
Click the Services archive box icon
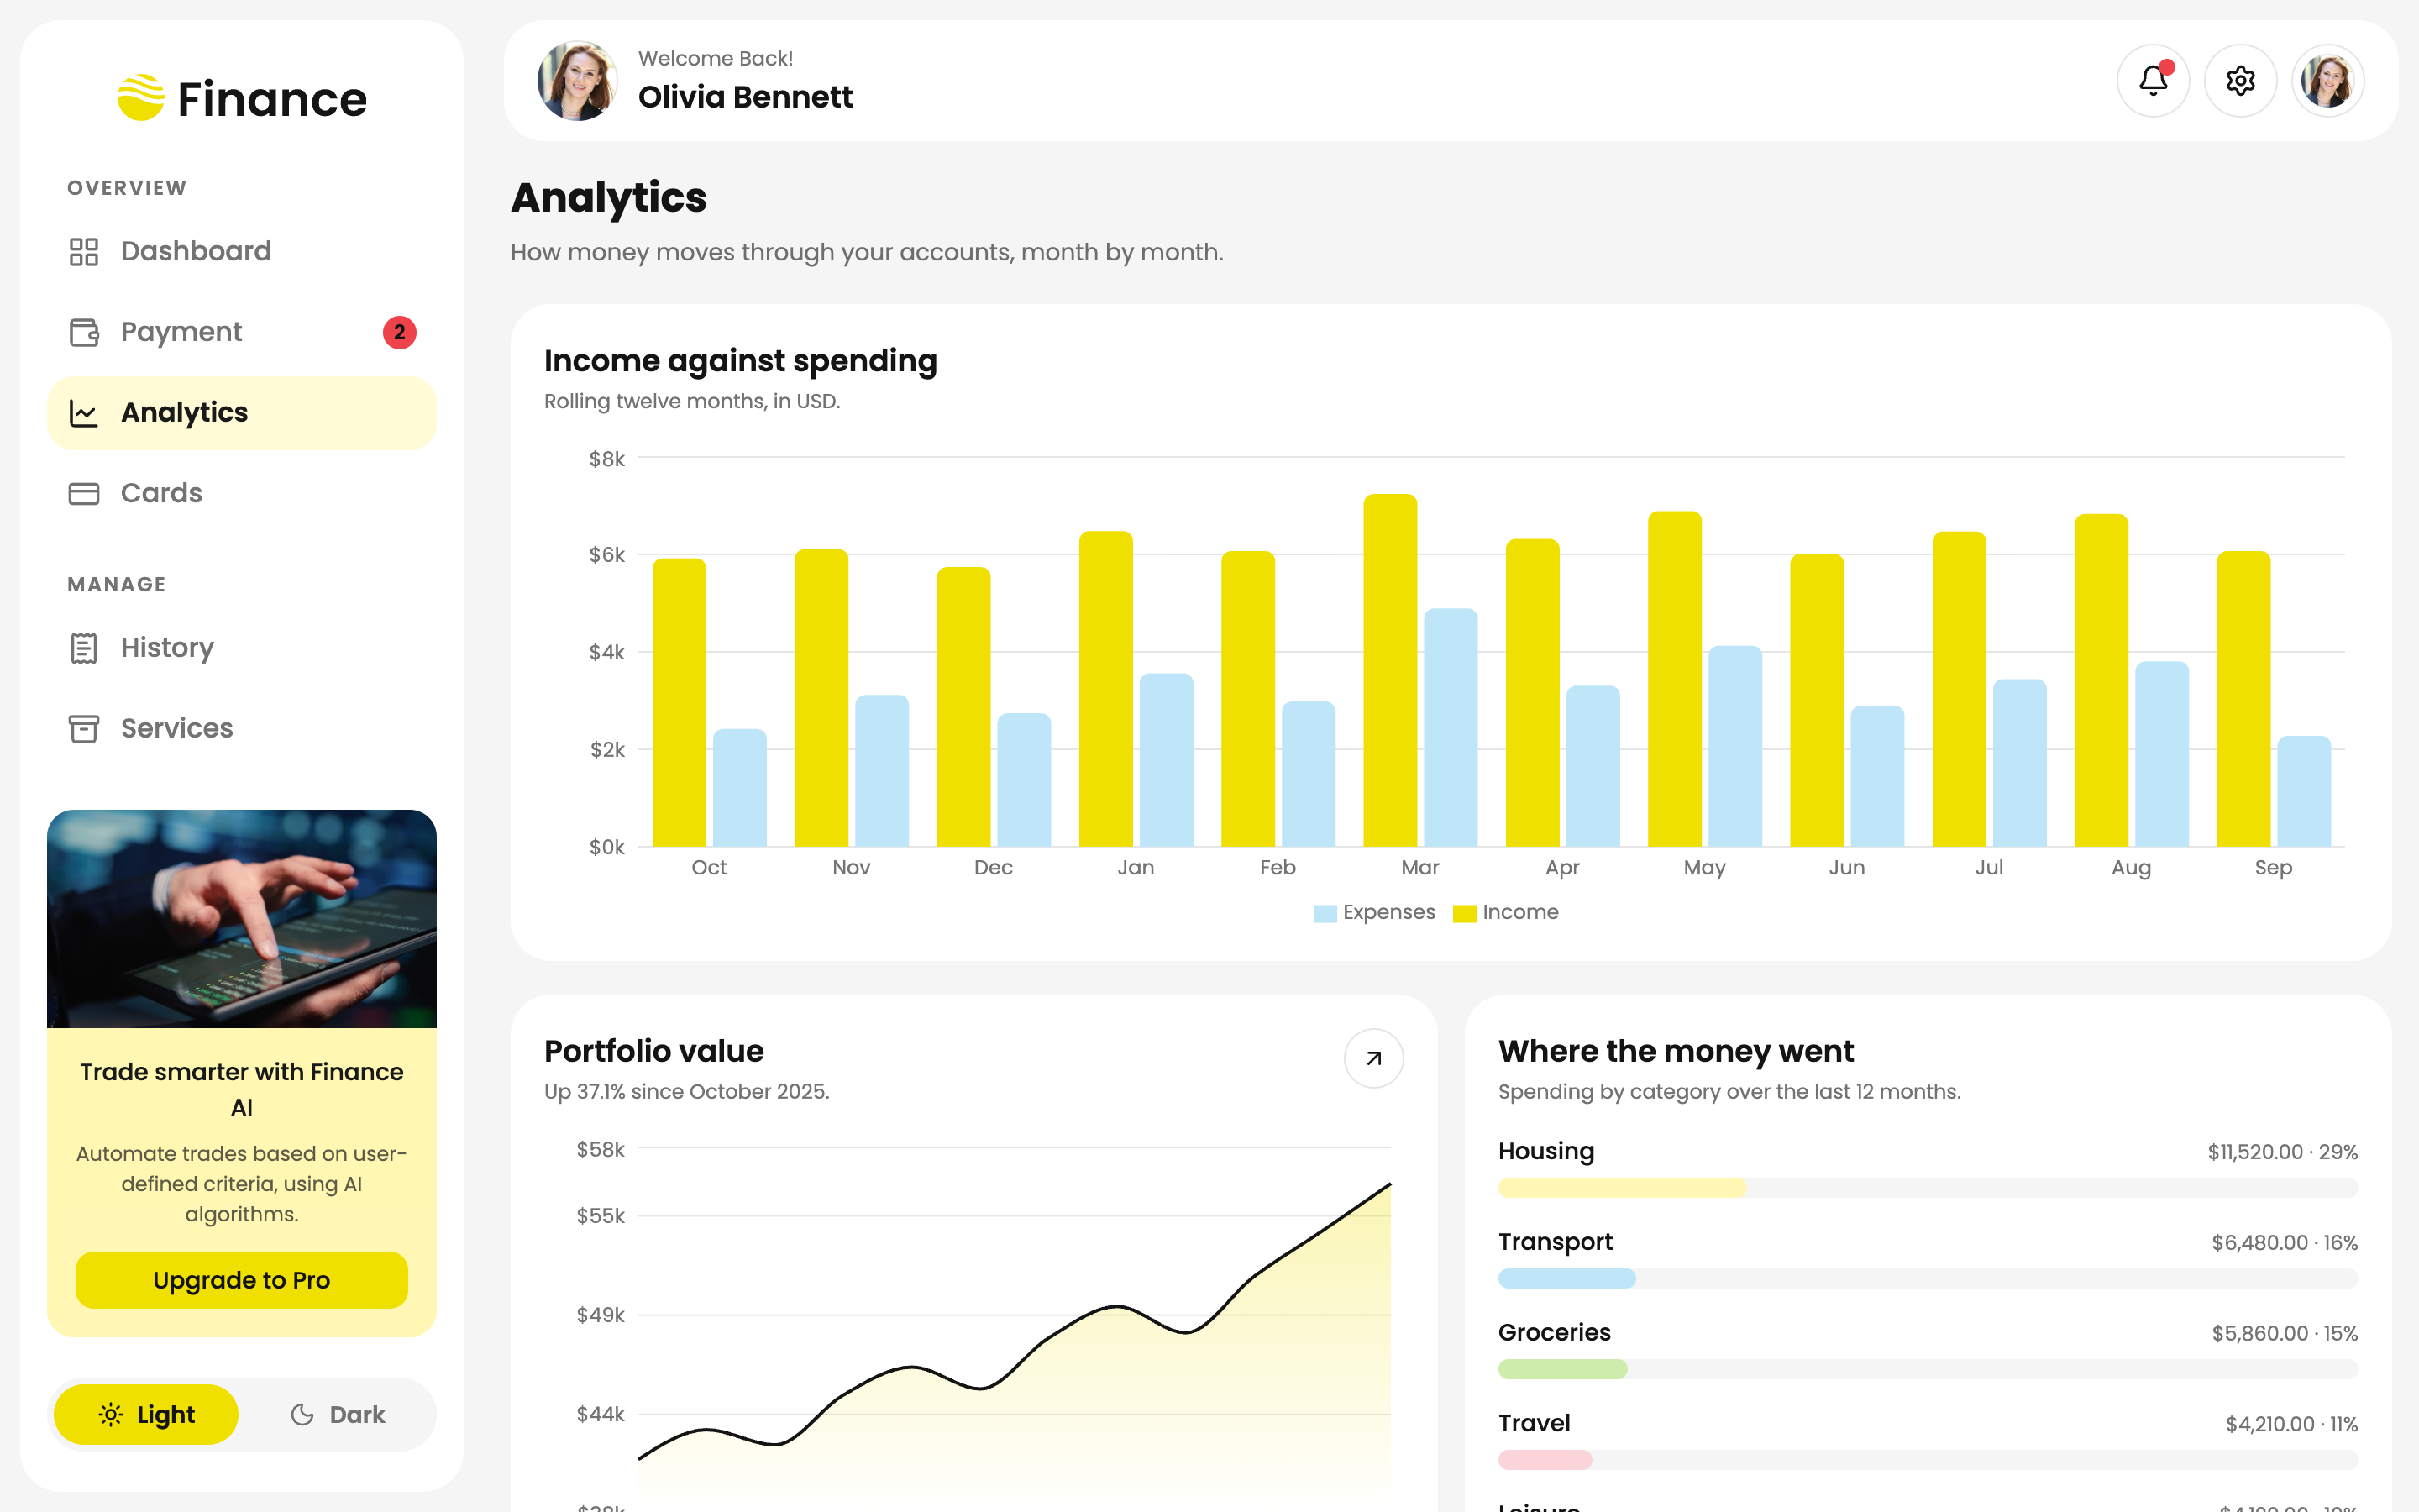[84, 729]
